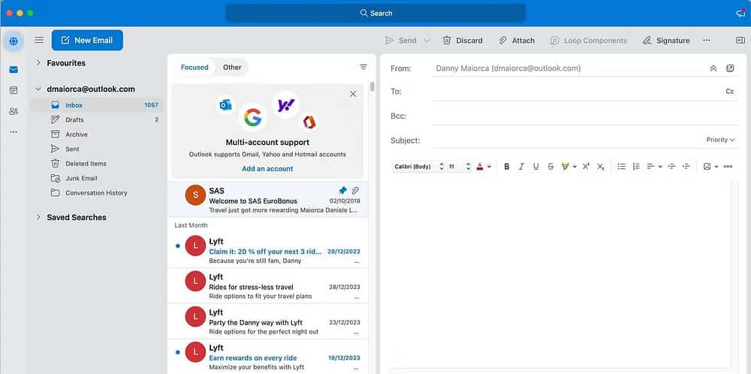Open the People contacts view
The image size is (751, 374).
14,111
